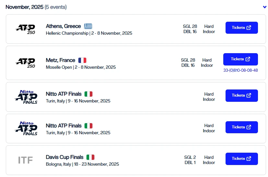Click the ITF logo for Davis Cup
The height and width of the screenshot is (177, 268).
click(x=25, y=160)
